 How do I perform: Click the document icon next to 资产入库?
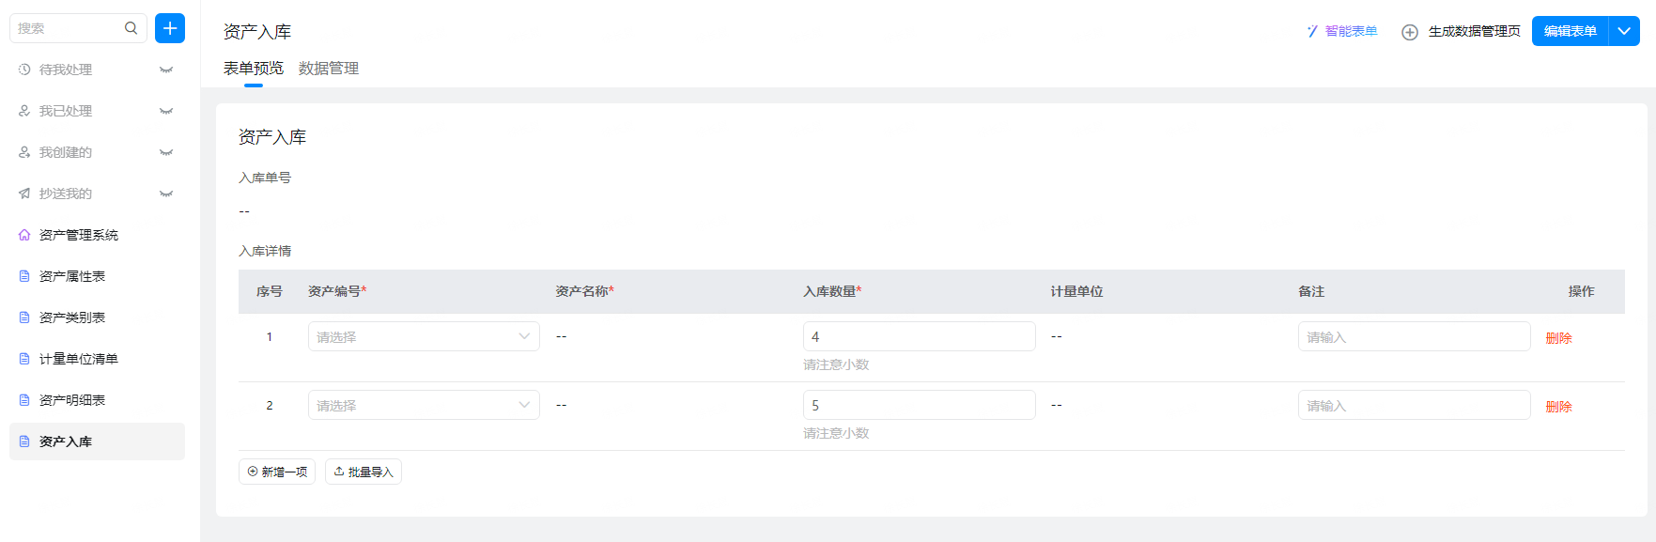point(24,441)
